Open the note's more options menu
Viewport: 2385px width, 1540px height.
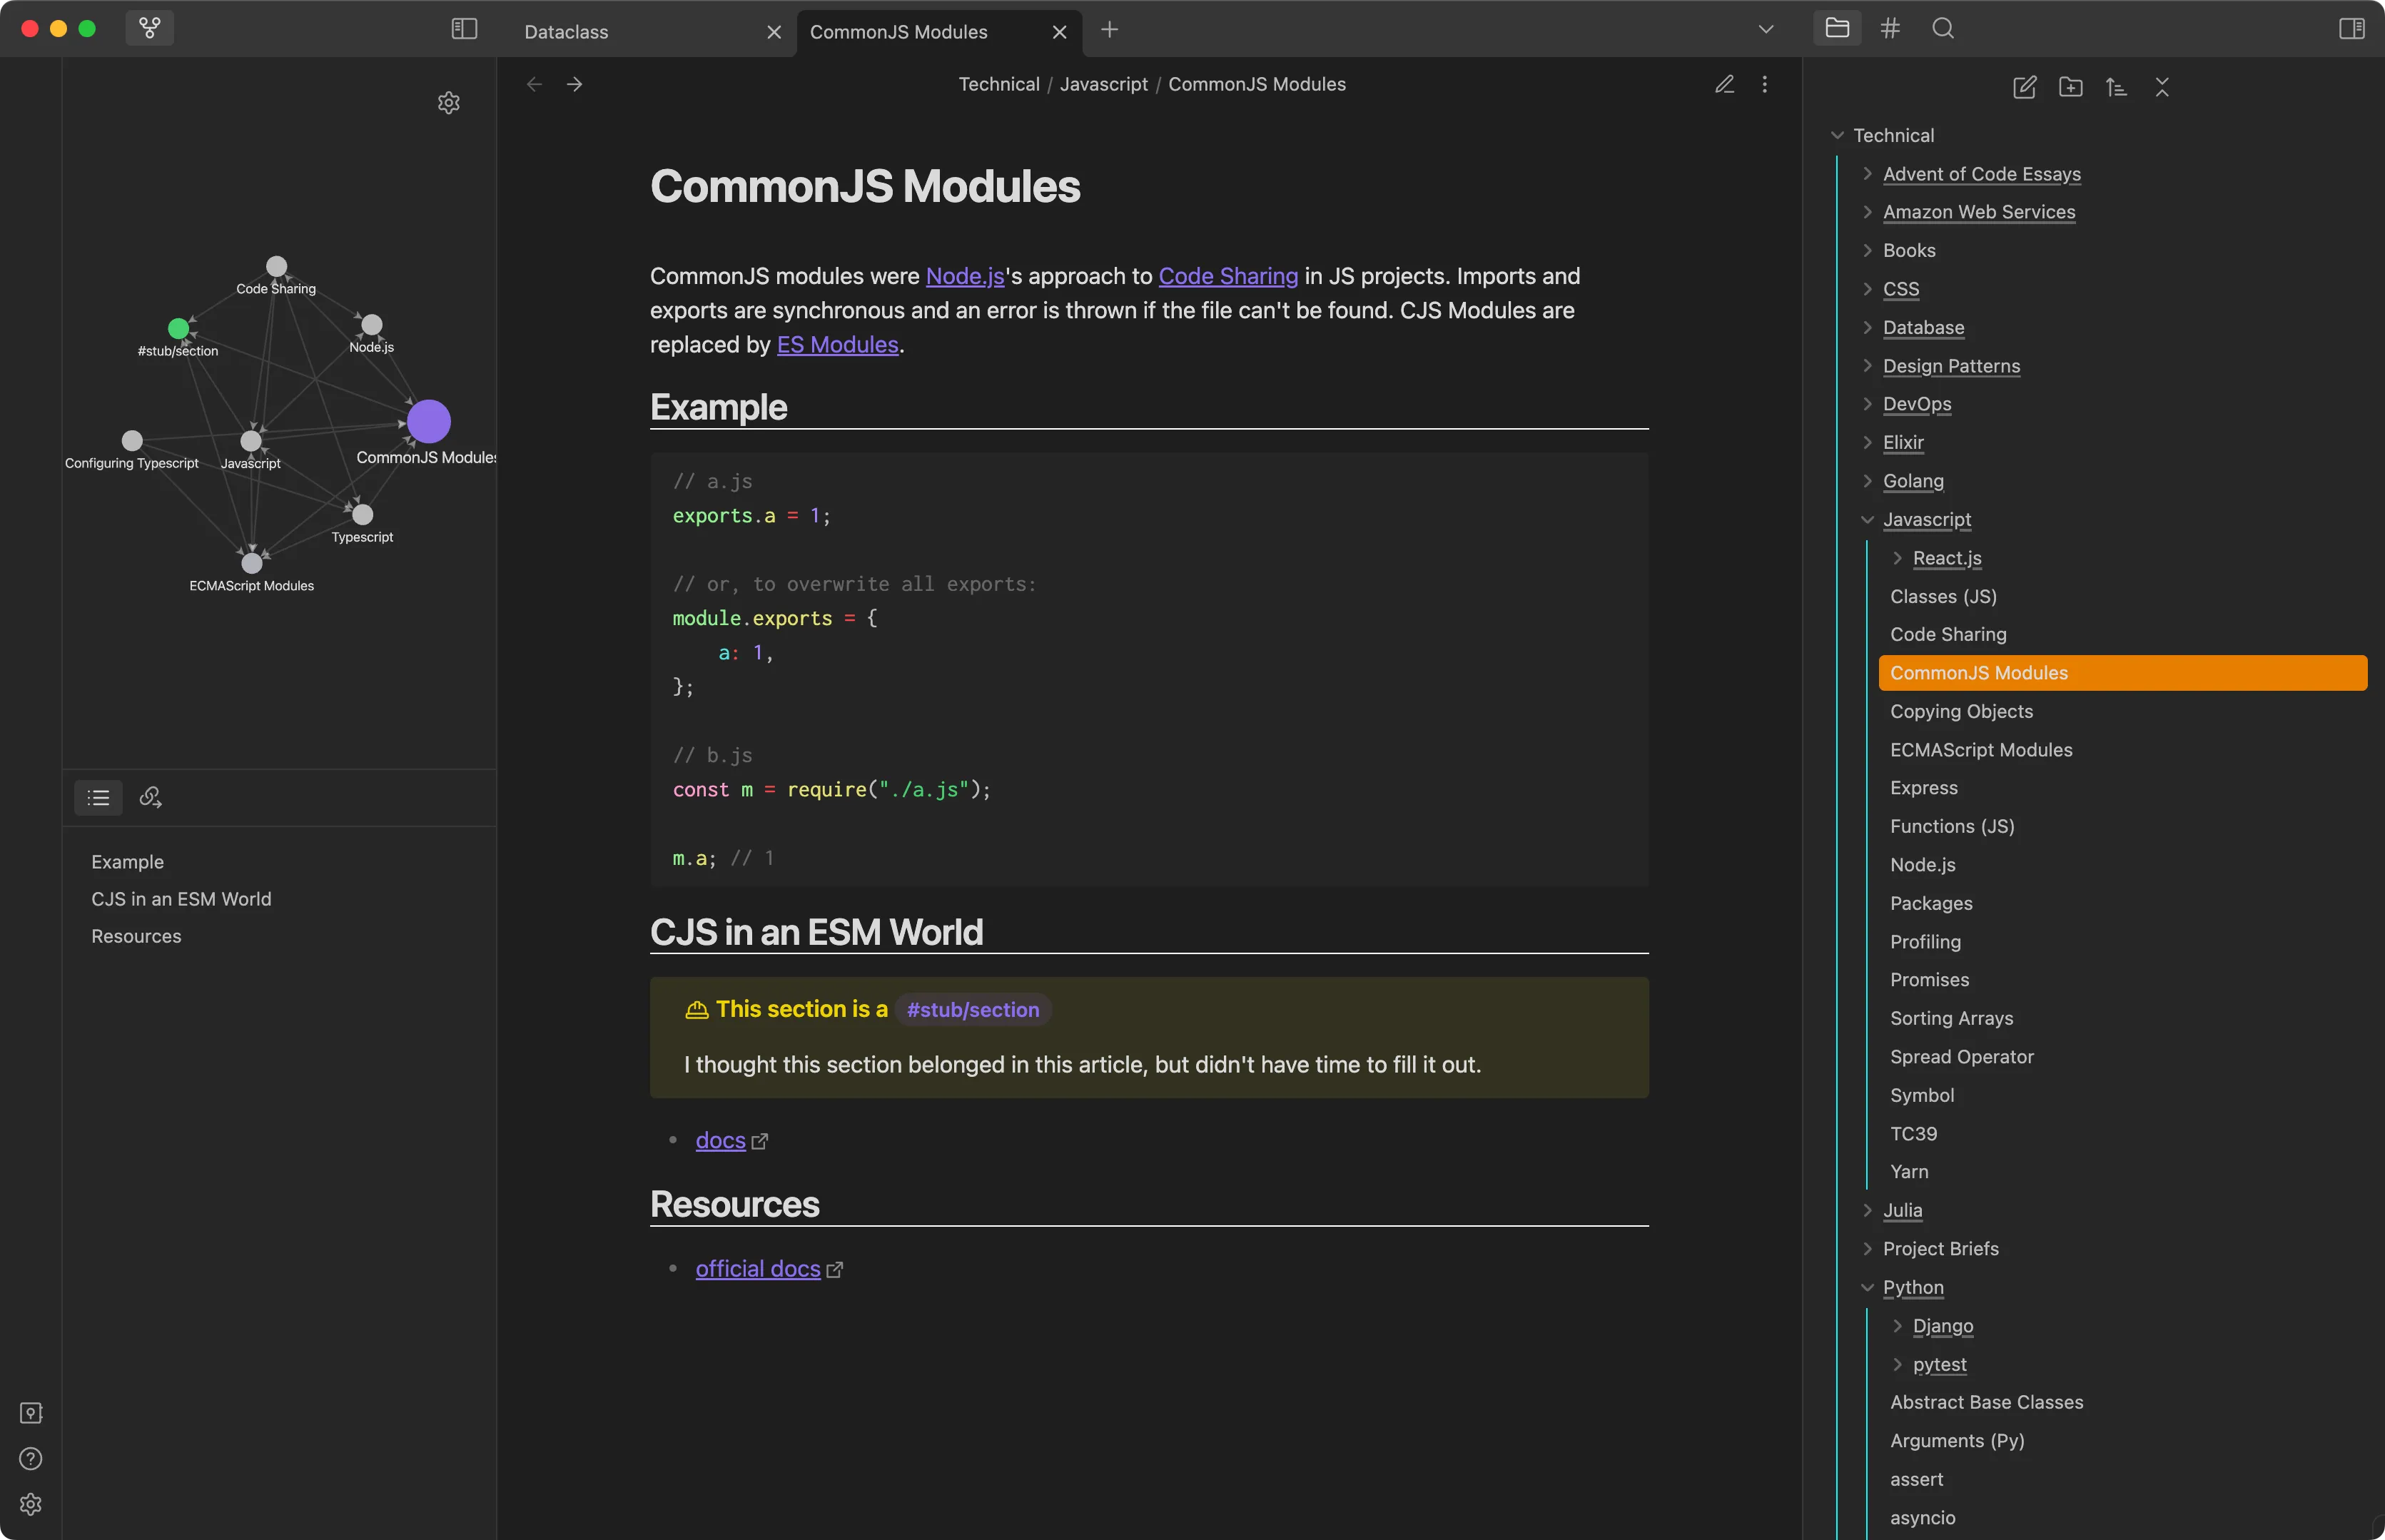point(1764,84)
